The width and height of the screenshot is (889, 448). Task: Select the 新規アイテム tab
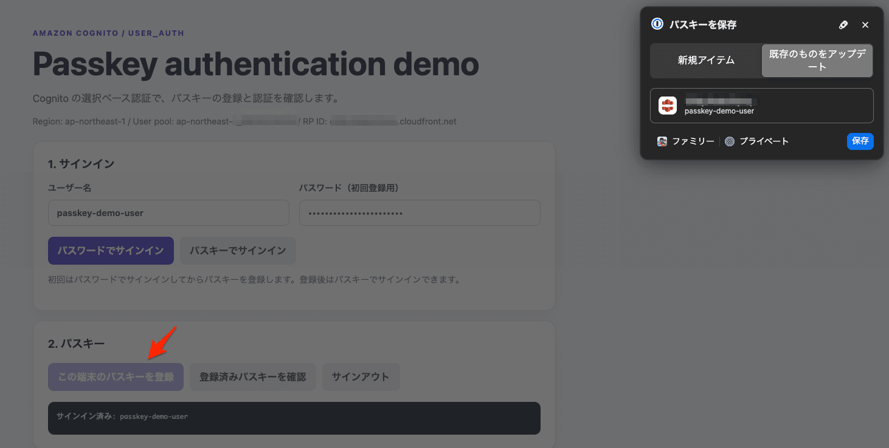click(706, 61)
